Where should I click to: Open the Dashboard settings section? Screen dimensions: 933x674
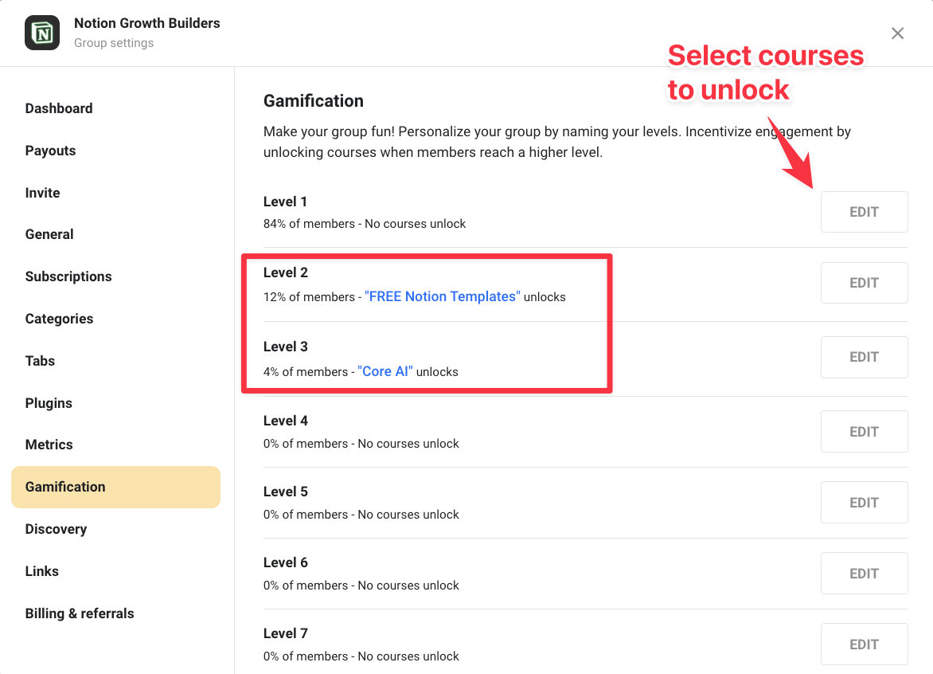pyautogui.click(x=59, y=108)
